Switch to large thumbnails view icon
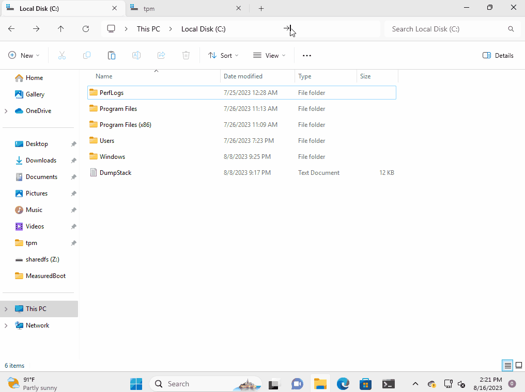This screenshot has height=392, width=525. [519, 365]
